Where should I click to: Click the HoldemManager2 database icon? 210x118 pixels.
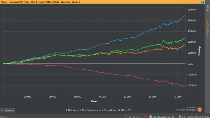tap(151, 117)
